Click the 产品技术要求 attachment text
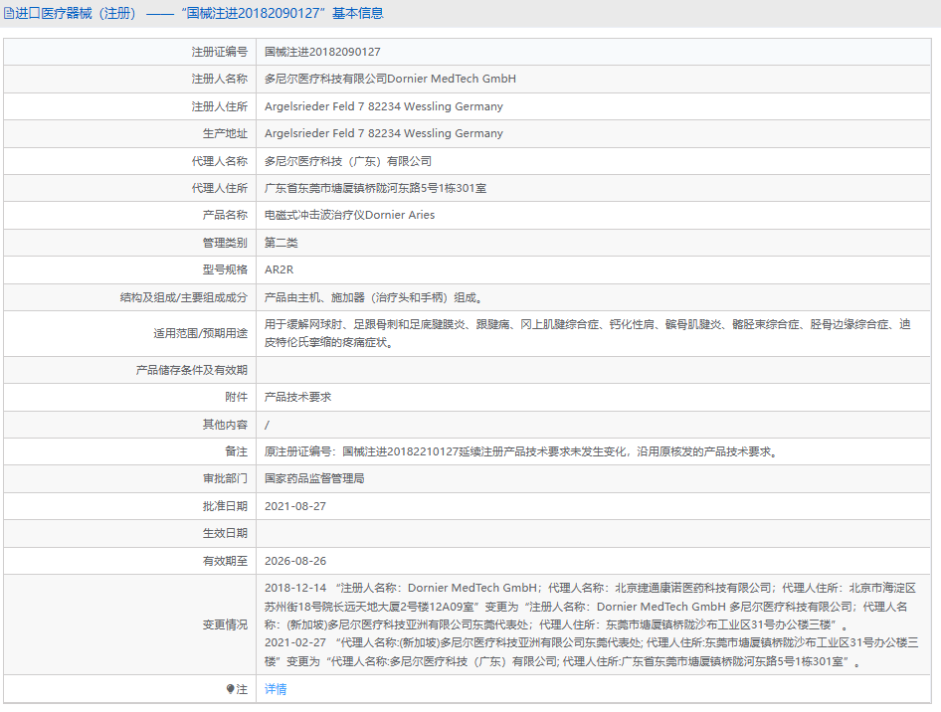 (x=297, y=397)
